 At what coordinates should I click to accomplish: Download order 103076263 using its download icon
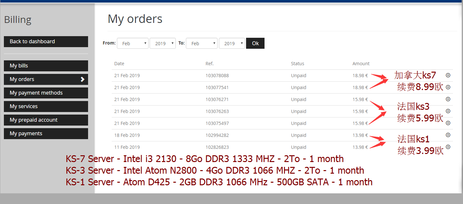coord(448,111)
